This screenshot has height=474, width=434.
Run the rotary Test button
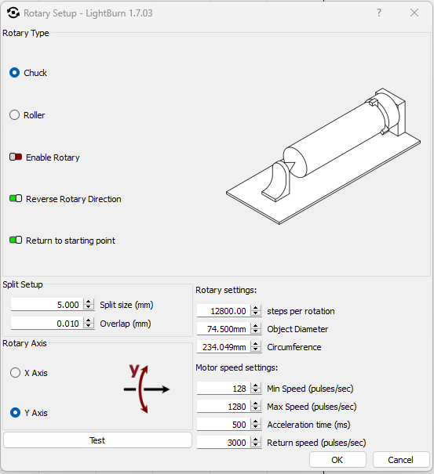click(97, 440)
